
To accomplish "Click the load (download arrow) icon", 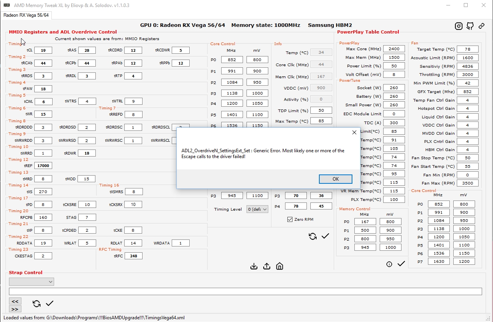I will point(254,266).
